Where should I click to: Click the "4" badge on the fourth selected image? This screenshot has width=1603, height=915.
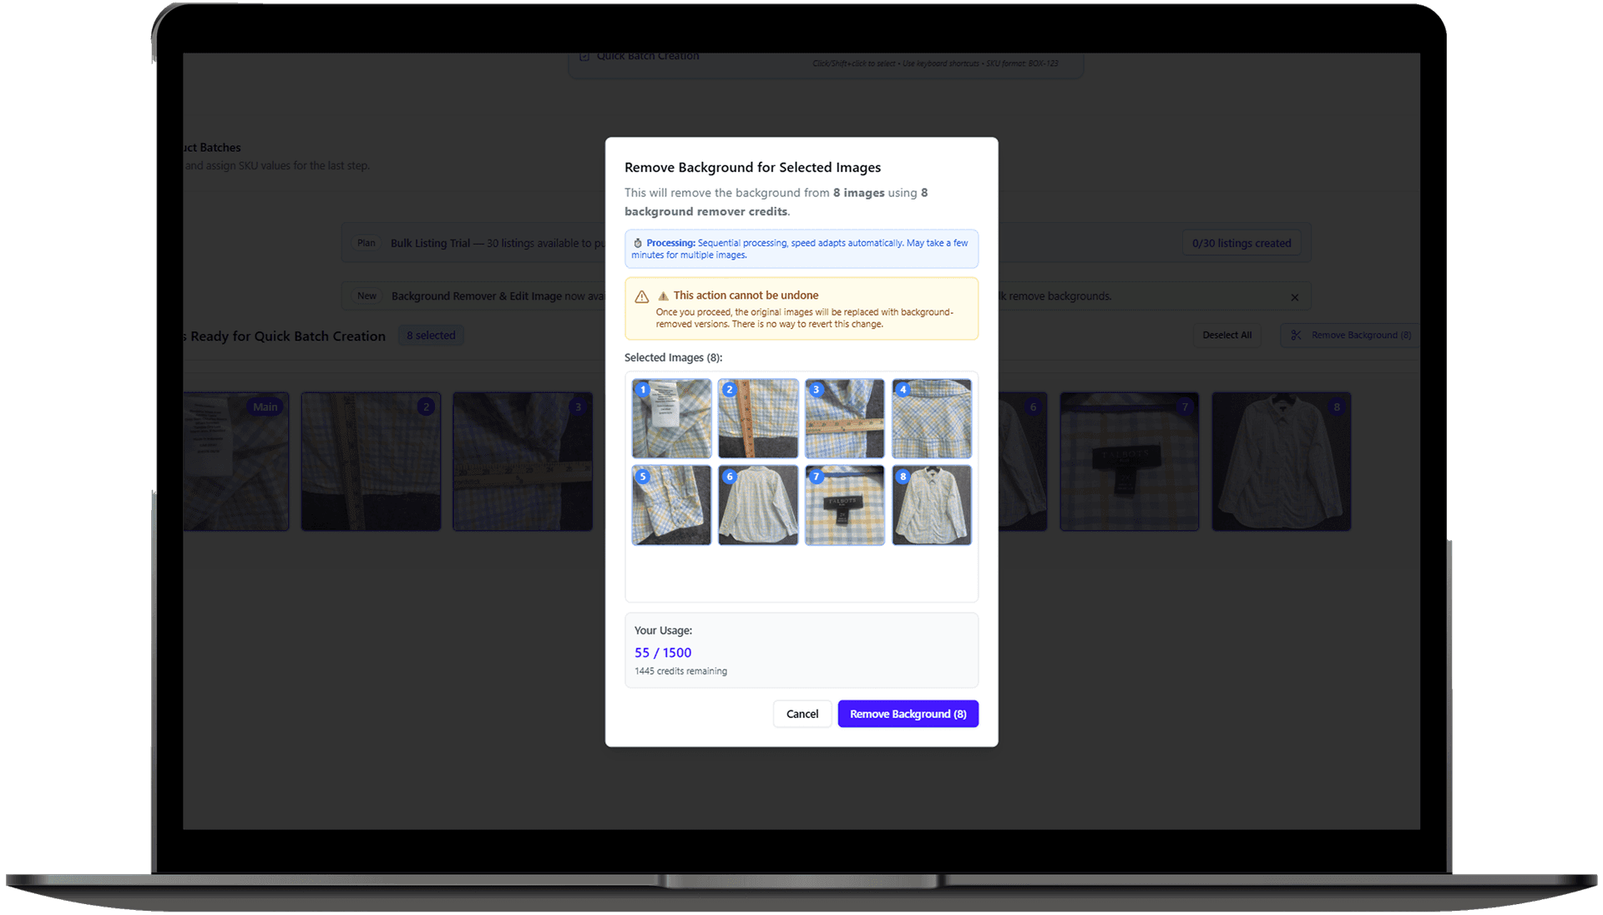pyautogui.click(x=903, y=389)
